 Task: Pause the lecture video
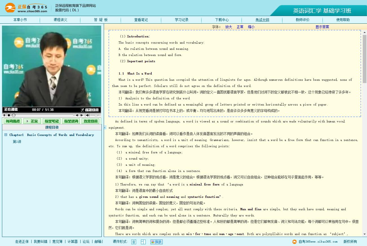point(5,115)
